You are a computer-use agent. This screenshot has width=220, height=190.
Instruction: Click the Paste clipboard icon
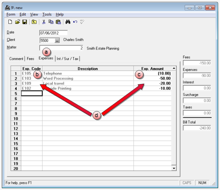pyautogui.click(x=58, y=22)
